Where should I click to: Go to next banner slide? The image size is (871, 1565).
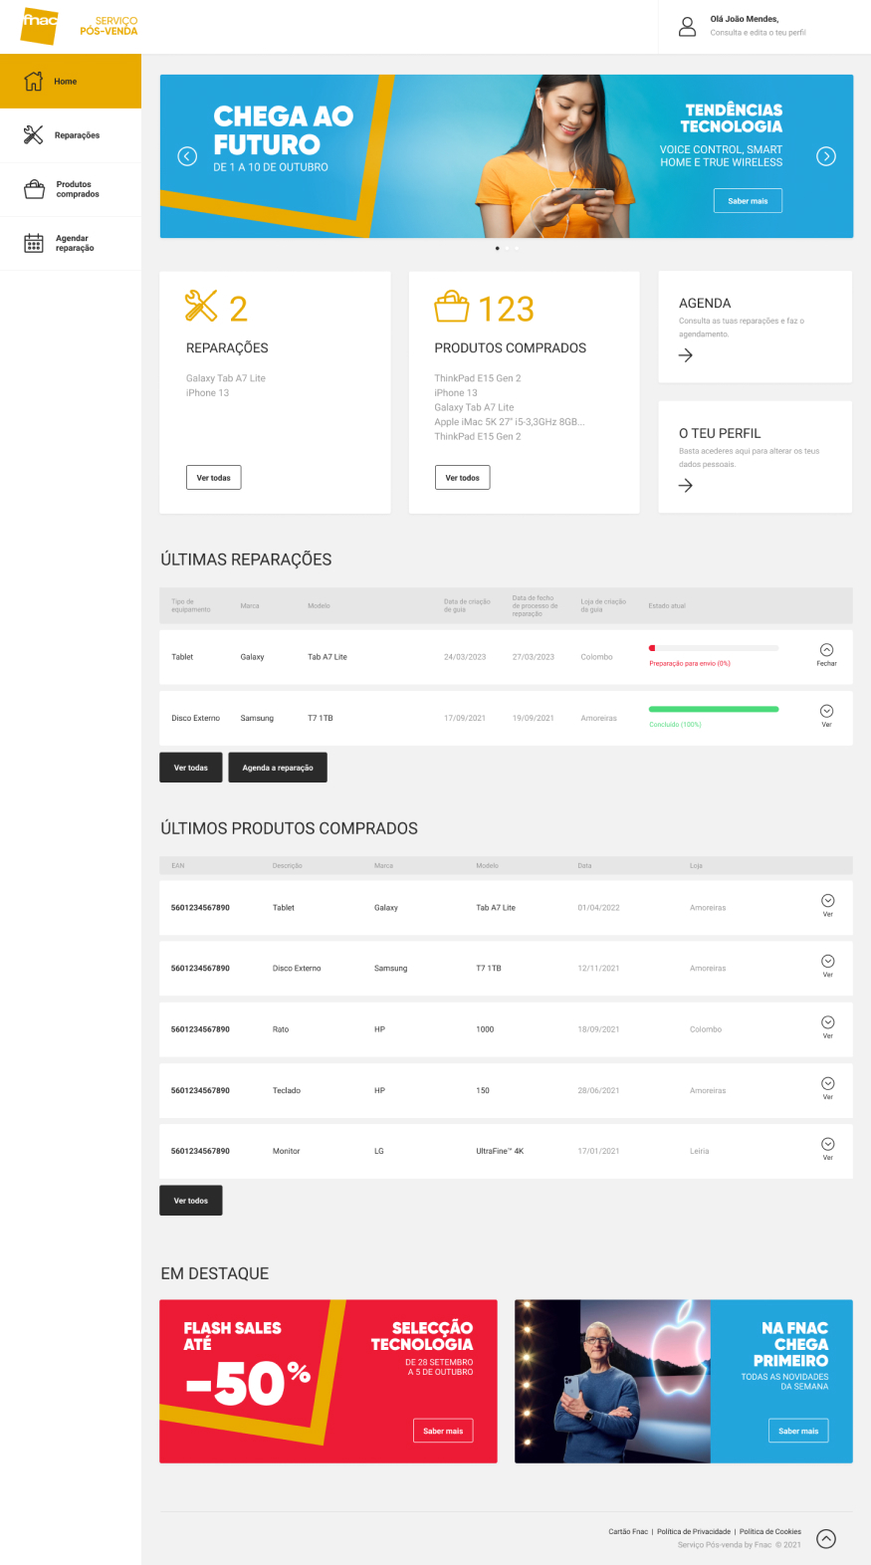tap(826, 156)
